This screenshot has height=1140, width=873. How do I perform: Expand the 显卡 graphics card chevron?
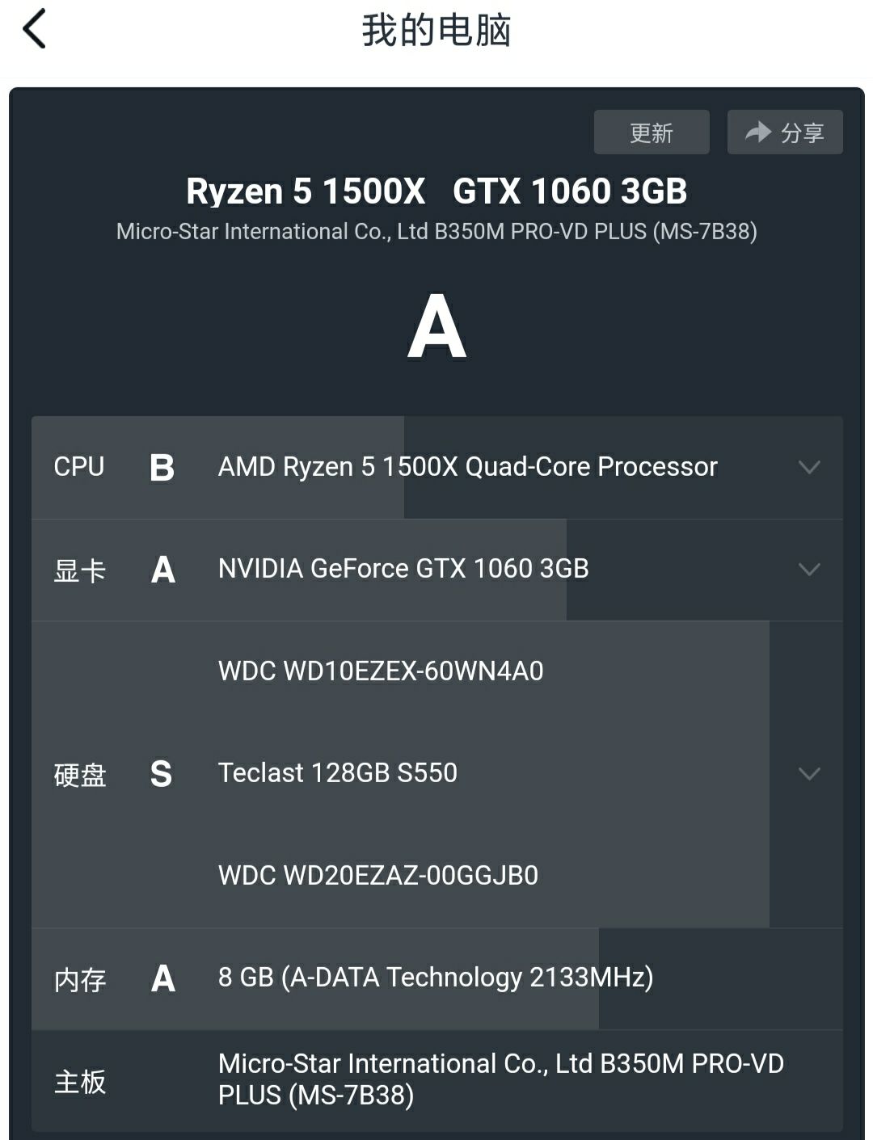(x=809, y=570)
